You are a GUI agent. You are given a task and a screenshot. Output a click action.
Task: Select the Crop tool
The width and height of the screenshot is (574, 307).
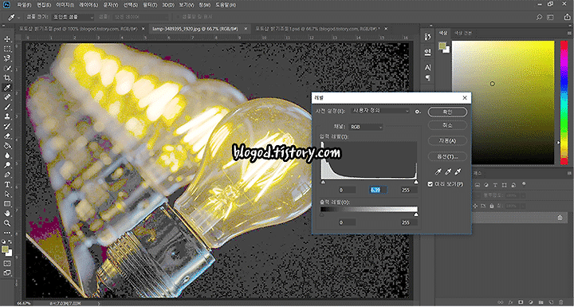pos(7,77)
